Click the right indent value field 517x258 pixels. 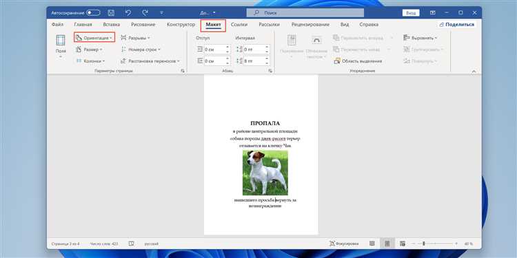point(214,61)
